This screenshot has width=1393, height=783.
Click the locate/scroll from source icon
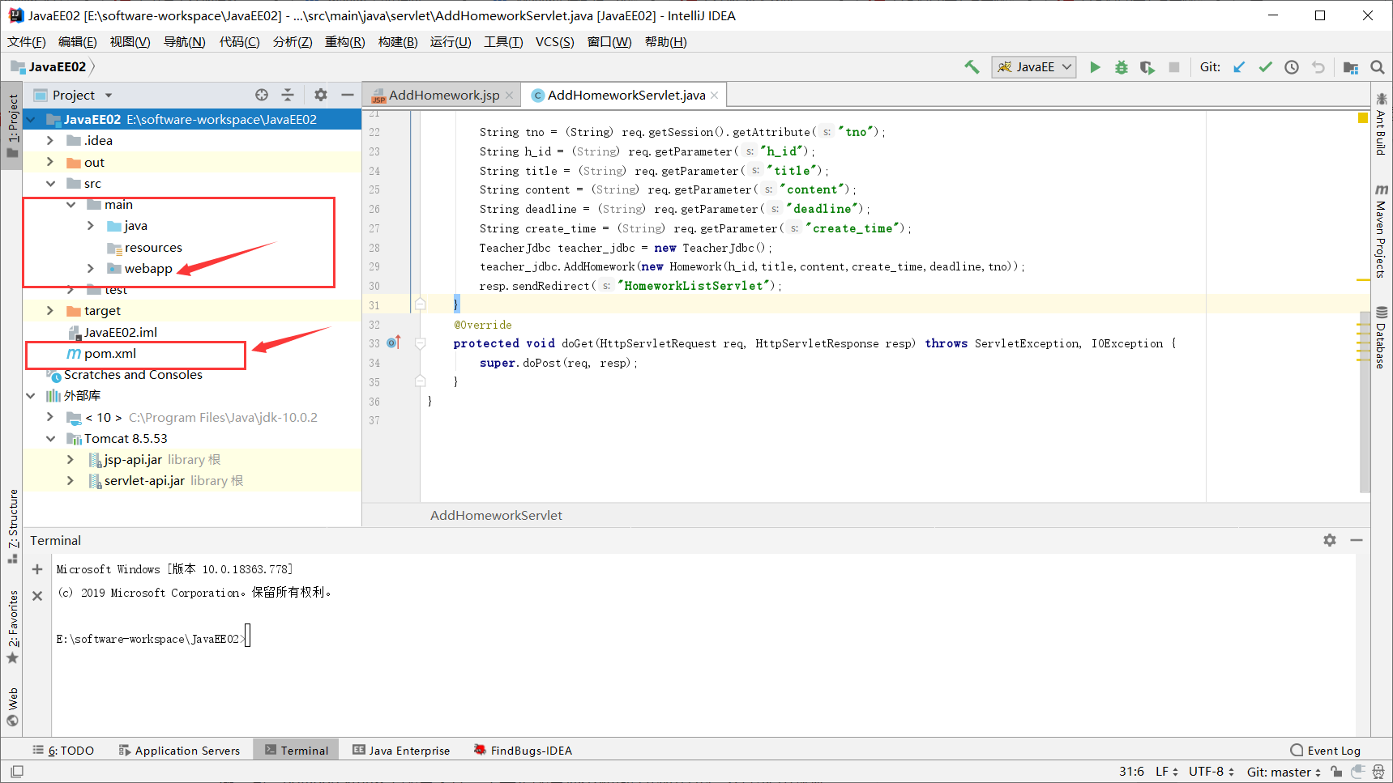pyautogui.click(x=262, y=95)
